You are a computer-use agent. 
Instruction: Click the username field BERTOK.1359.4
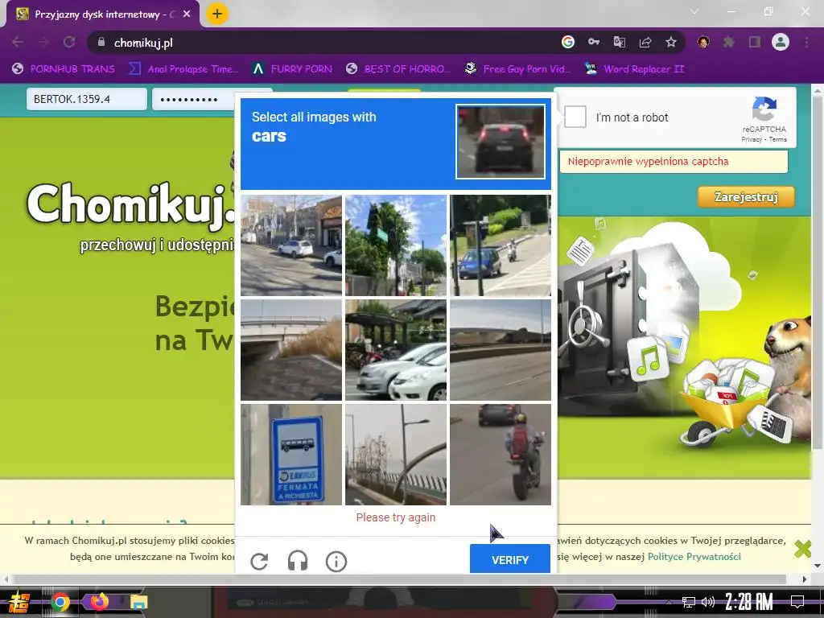87,99
